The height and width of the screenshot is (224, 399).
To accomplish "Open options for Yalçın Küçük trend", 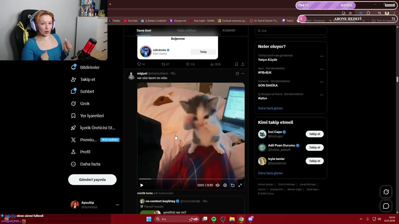I will pyautogui.click(x=322, y=56).
